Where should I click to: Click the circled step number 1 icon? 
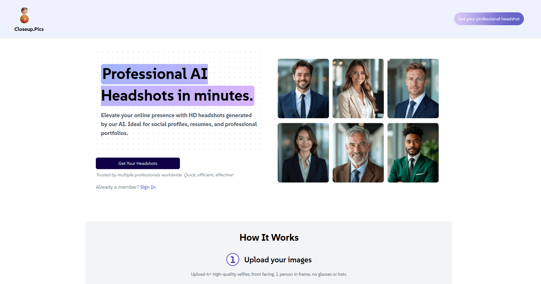(232, 259)
